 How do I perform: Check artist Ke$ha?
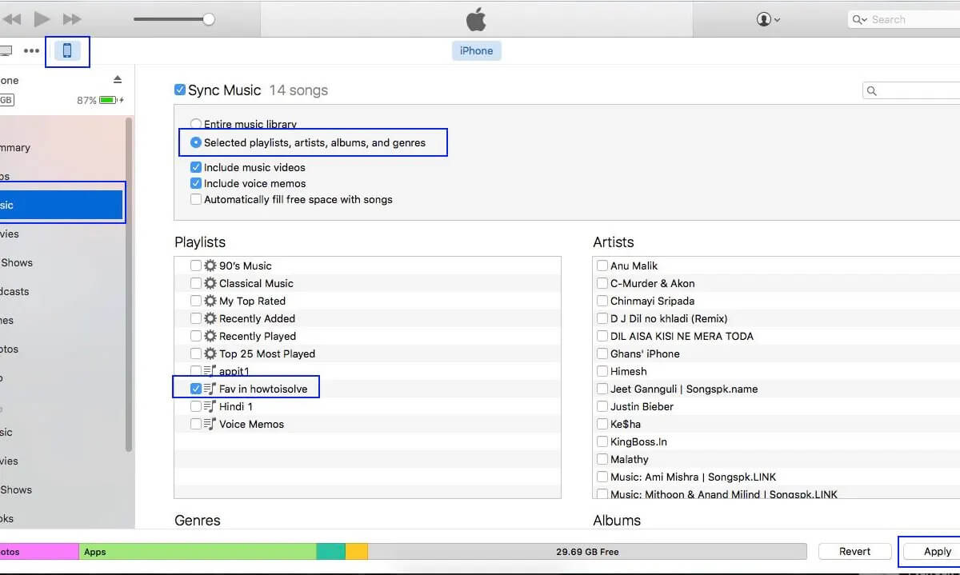(x=602, y=424)
